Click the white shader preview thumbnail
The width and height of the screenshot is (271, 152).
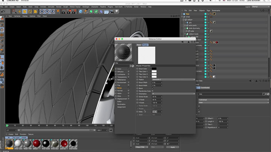pos(146,55)
